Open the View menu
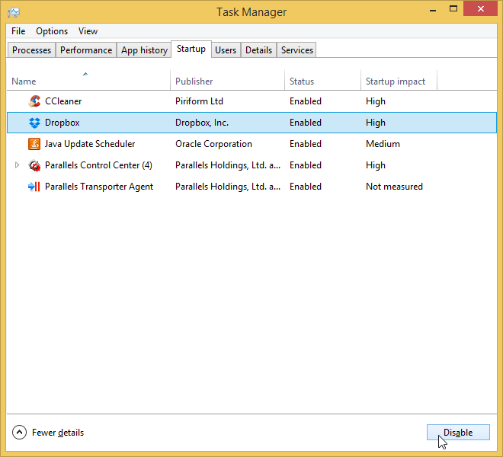503x457 pixels. tap(88, 31)
